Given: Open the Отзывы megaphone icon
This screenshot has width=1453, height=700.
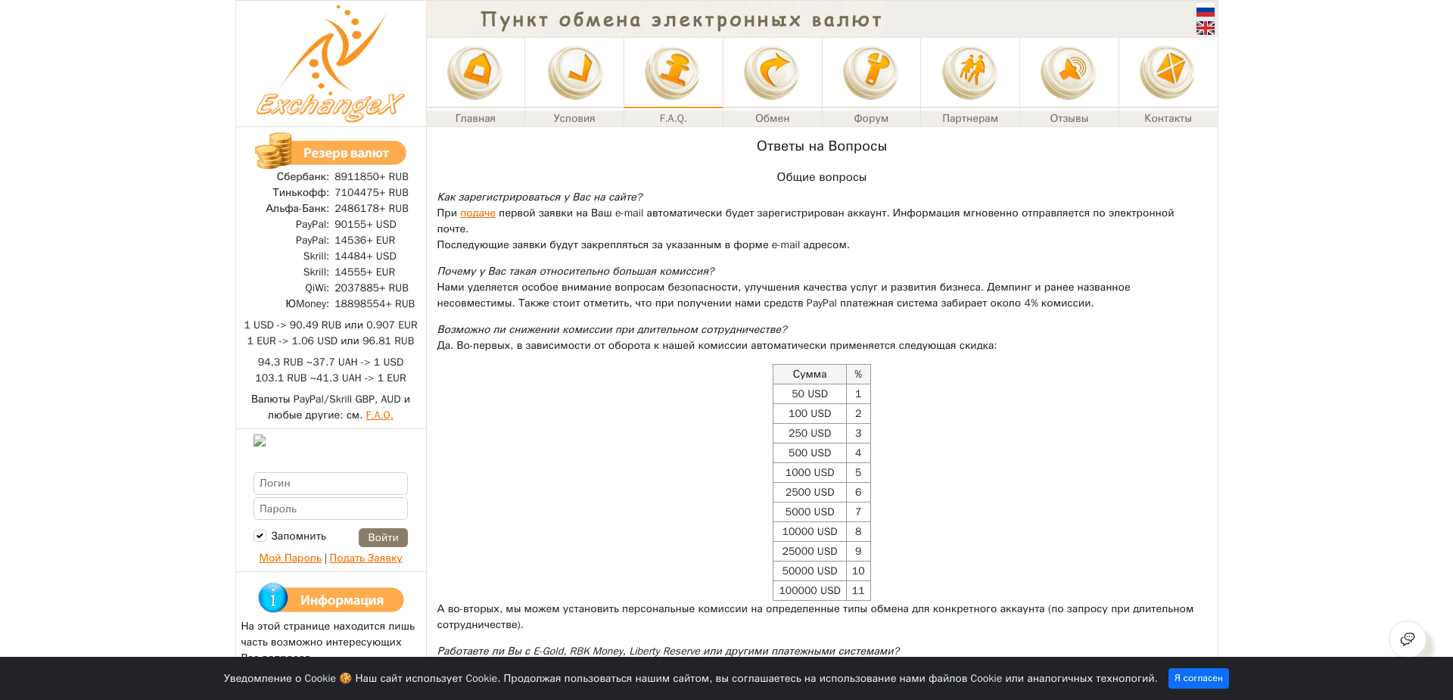Looking at the screenshot, I should tap(1069, 72).
